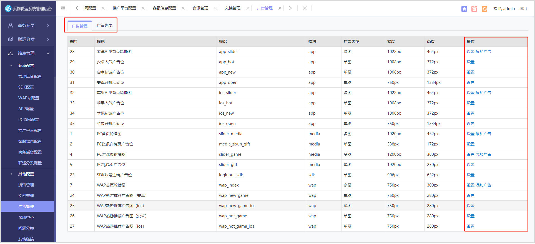Click 设置 for 安卓APP首页轮播图

coord(471,52)
